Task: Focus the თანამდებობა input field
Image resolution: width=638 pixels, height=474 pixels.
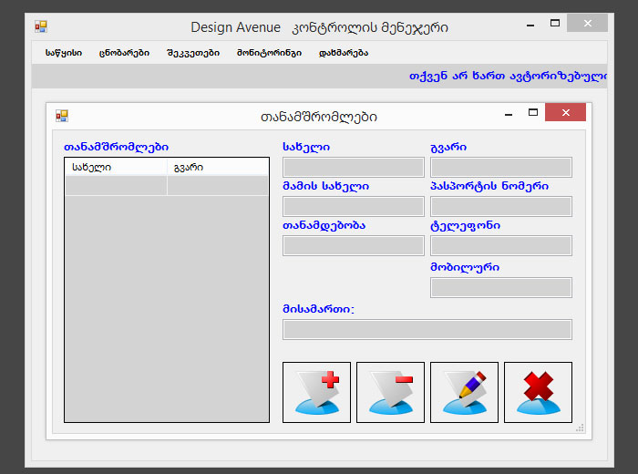Action: [x=354, y=246]
